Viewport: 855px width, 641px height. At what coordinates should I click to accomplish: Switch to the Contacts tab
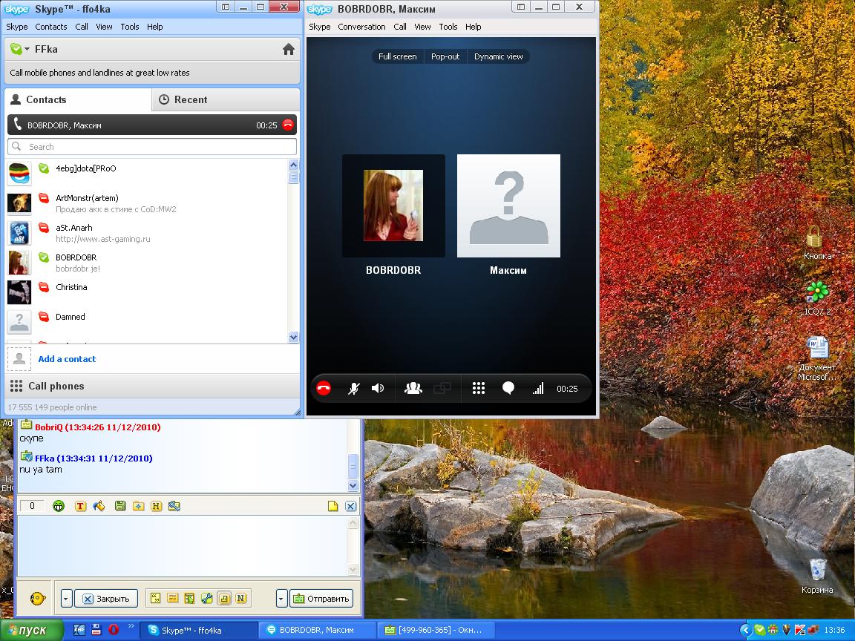click(x=79, y=99)
